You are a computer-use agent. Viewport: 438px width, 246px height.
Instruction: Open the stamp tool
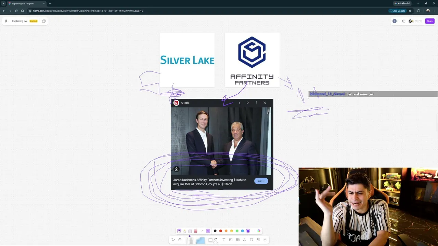[x=244, y=240]
